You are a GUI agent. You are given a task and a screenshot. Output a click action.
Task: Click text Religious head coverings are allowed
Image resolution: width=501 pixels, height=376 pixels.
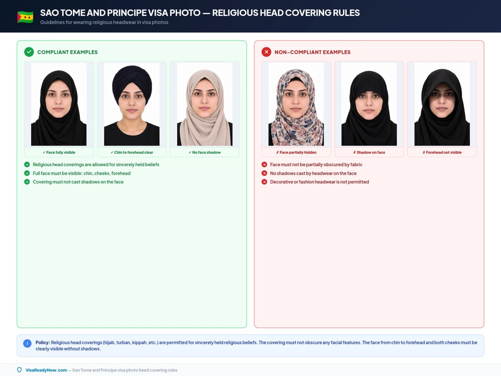click(x=96, y=164)
